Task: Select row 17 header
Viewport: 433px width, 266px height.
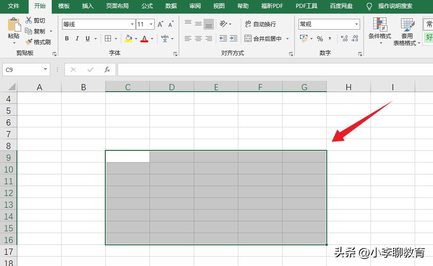Action: click(x=8, y=251)
